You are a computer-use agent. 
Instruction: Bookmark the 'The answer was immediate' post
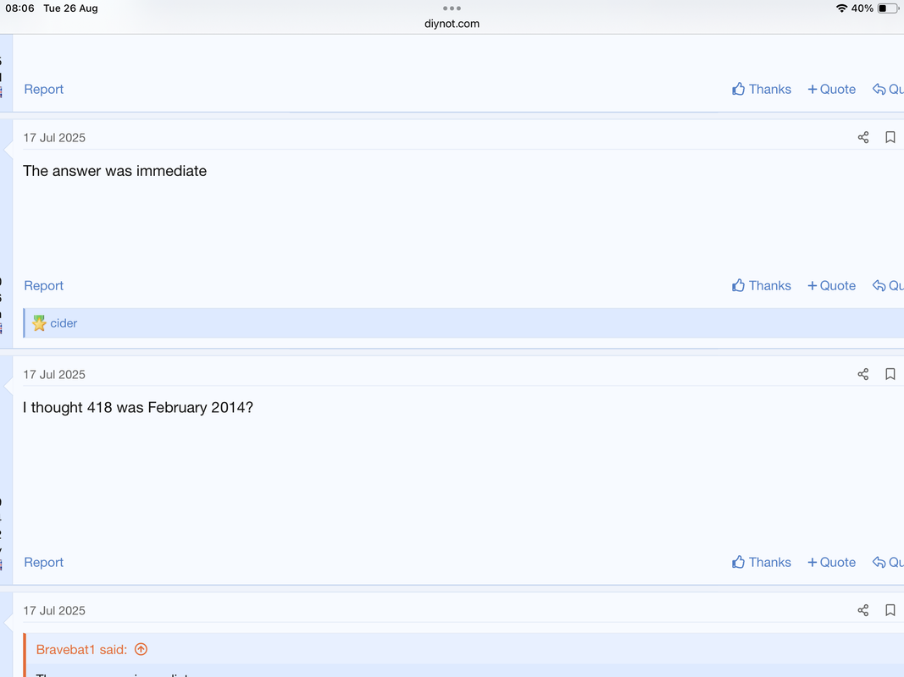[890, 137]
